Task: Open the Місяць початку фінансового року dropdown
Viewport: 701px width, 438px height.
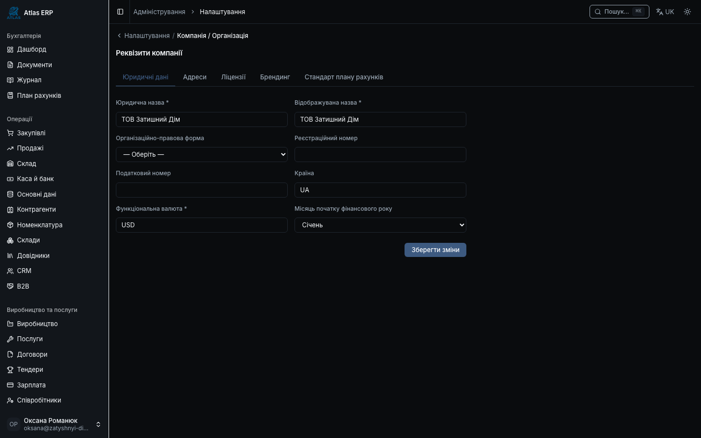Action: click(380, 225)
